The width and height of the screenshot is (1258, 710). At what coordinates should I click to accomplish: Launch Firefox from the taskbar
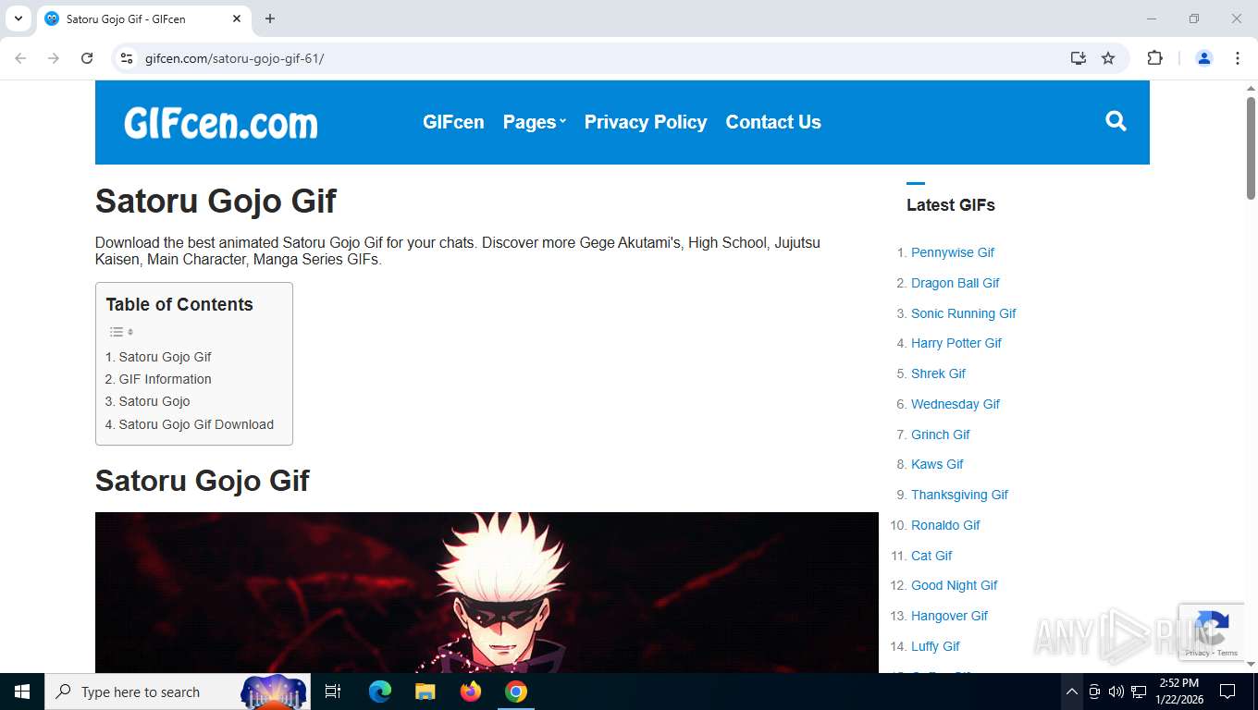coord(471,692)
